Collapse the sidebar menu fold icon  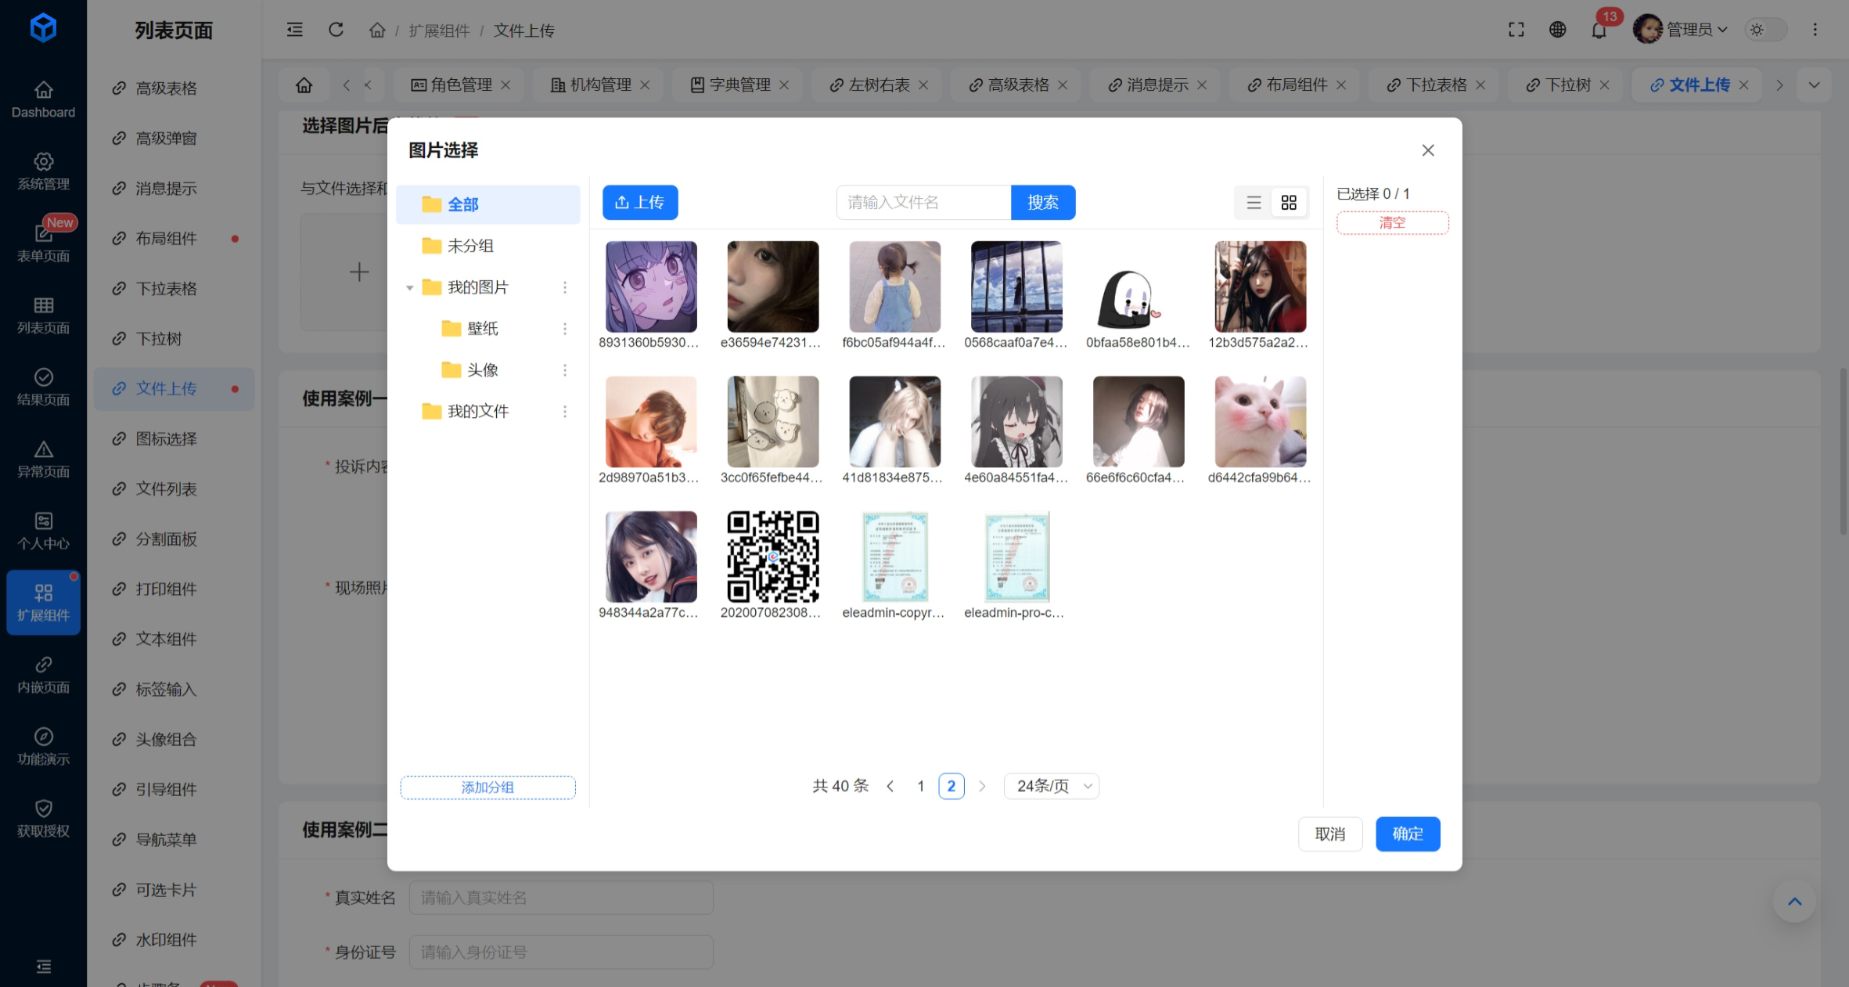click(x=294, y=30)
